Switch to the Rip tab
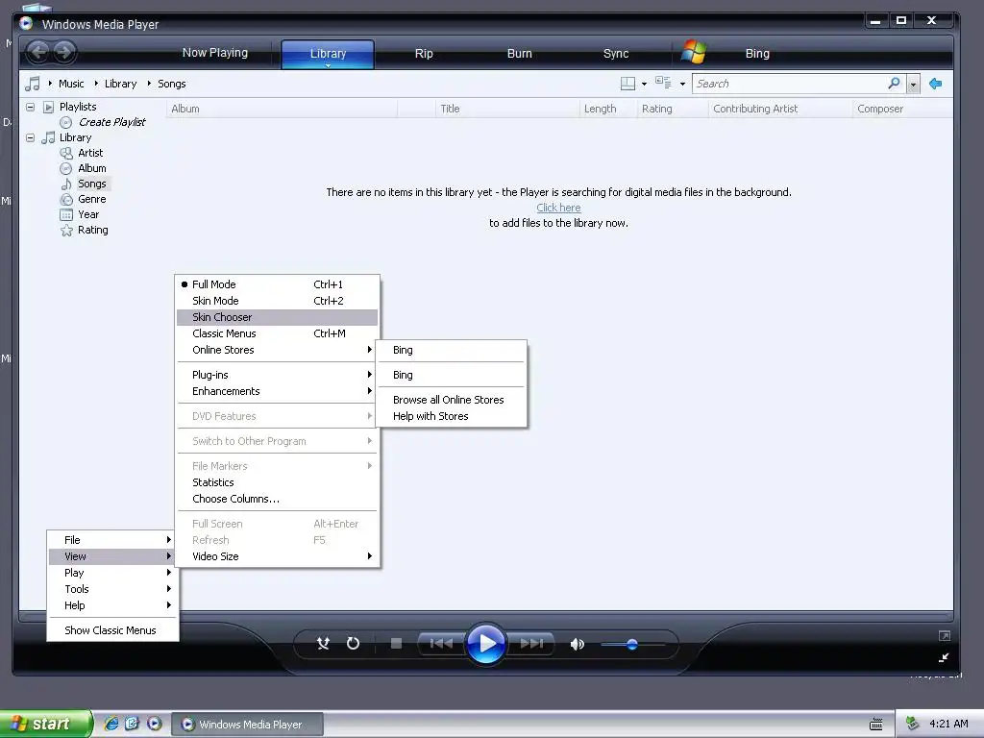 click(x=424, y=54)
